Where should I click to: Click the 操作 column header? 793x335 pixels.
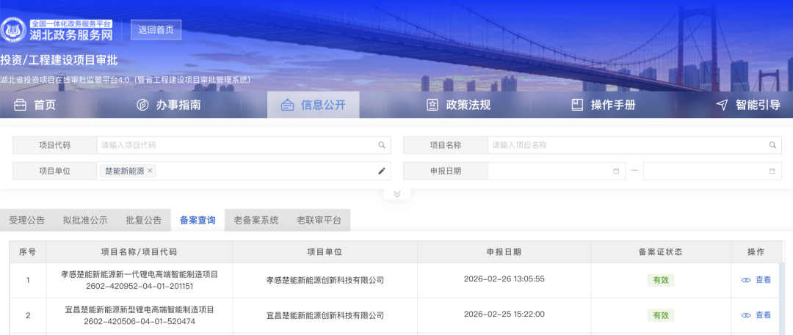(756, 251)
